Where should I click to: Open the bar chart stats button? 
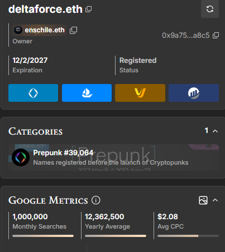pyautogui.click(x=194, y=93)
